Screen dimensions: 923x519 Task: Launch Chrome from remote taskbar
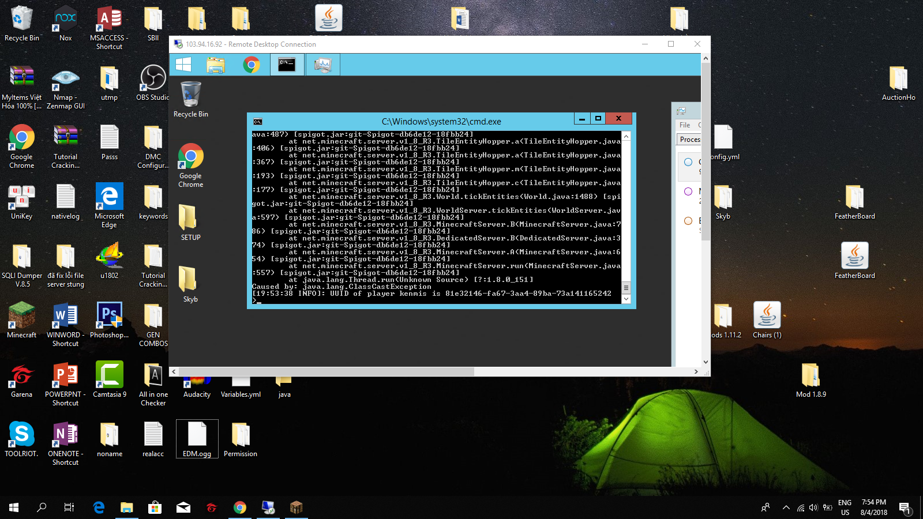point(251,65)
